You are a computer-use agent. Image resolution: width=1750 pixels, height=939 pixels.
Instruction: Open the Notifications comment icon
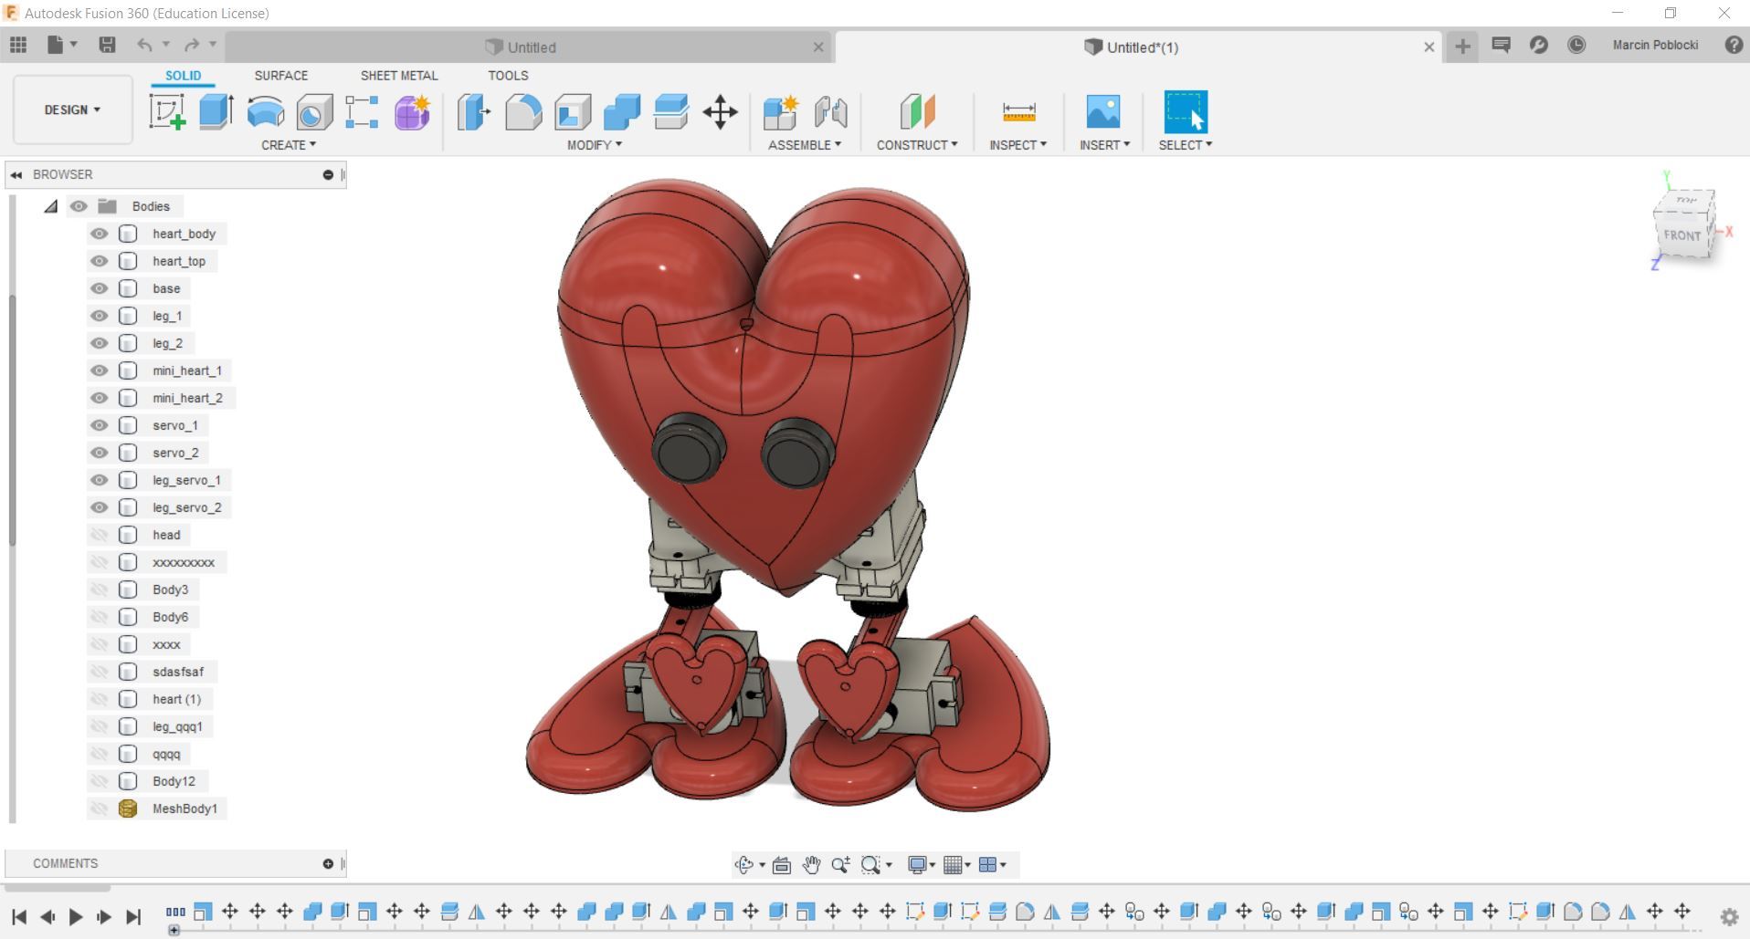click(x=1501, y=45)
